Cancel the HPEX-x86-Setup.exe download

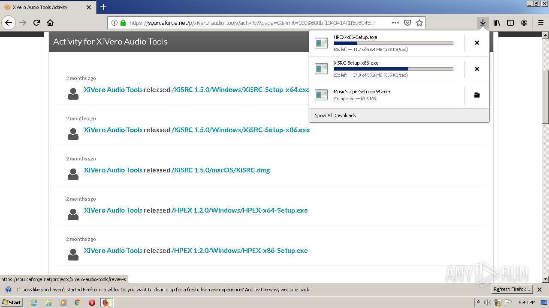[477, 43]
